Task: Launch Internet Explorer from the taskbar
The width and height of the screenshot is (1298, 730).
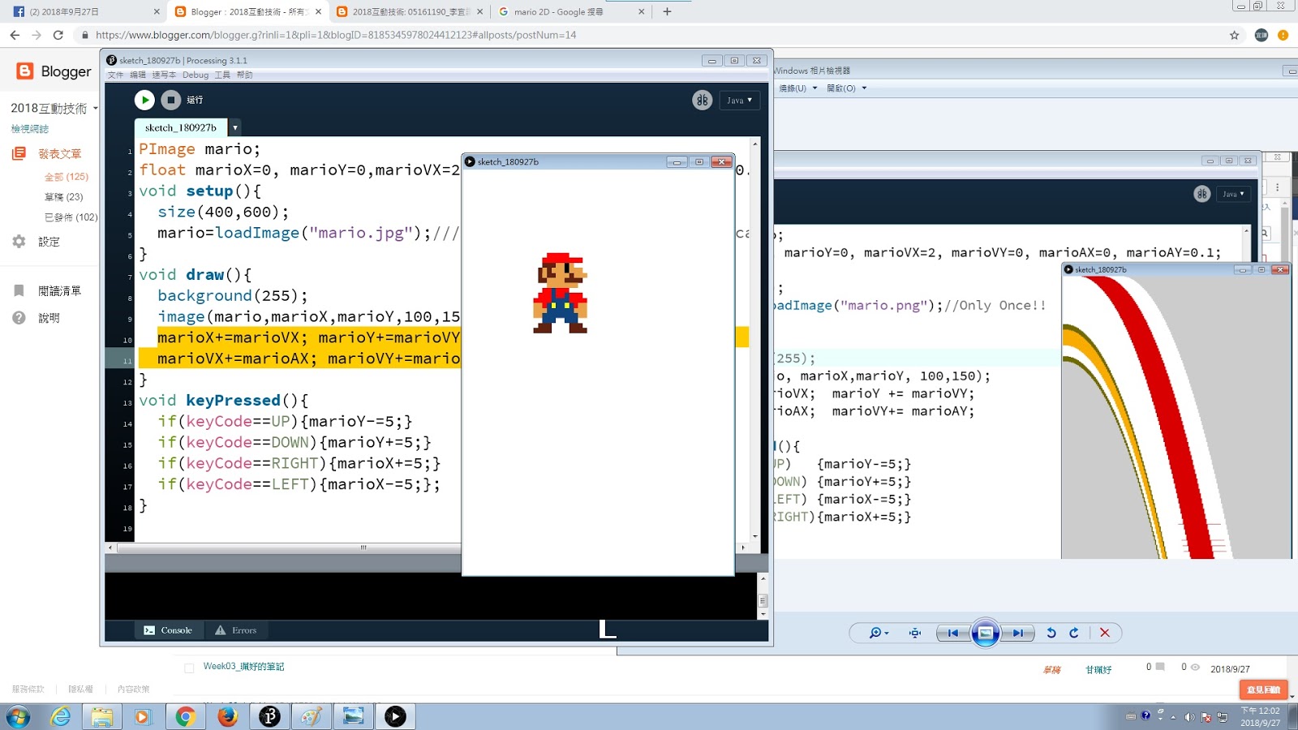Action: click(60, 716)
